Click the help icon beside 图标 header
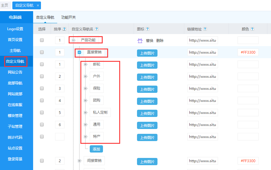Image resolution: width=271 pixels, height=170 pixels. [148, 29]
